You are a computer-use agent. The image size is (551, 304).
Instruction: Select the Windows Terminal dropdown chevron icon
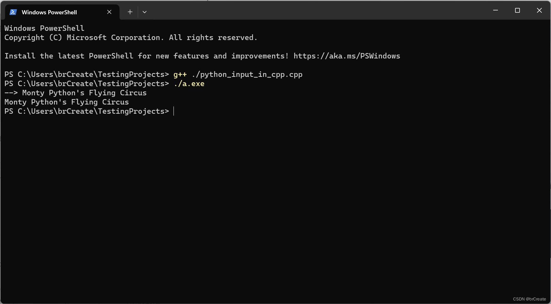145,12
